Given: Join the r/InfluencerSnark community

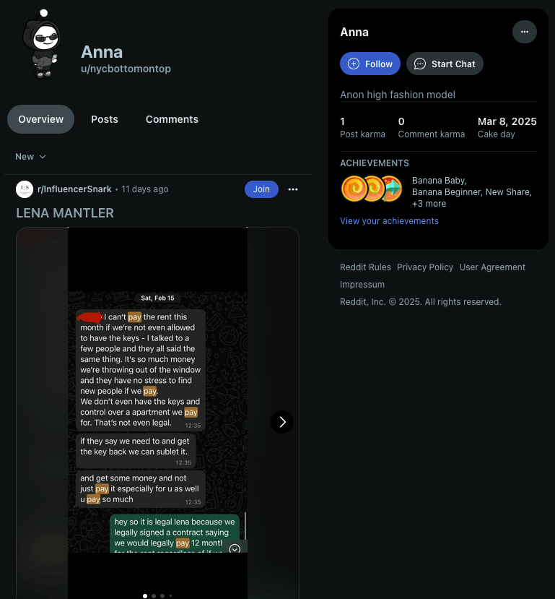Looking at the screenshot, I should pyautogui.click(x=261, y=189).
